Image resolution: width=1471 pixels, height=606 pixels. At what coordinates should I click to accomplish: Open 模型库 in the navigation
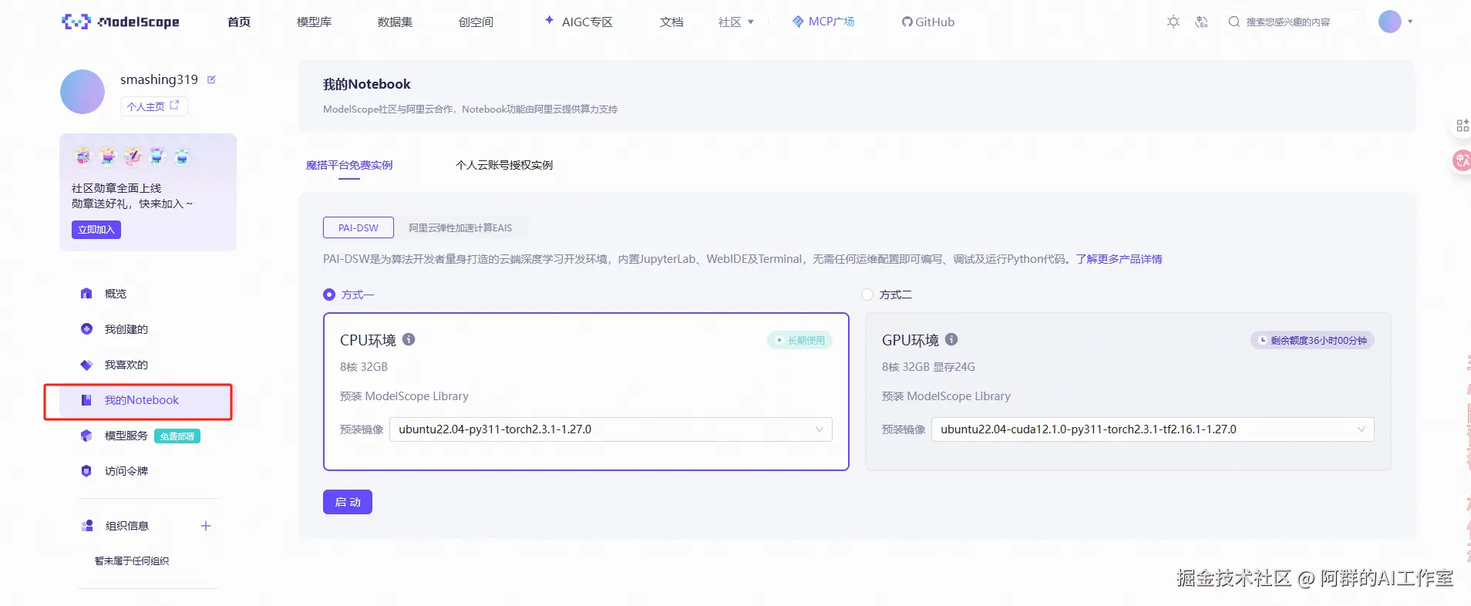(314, 22)
